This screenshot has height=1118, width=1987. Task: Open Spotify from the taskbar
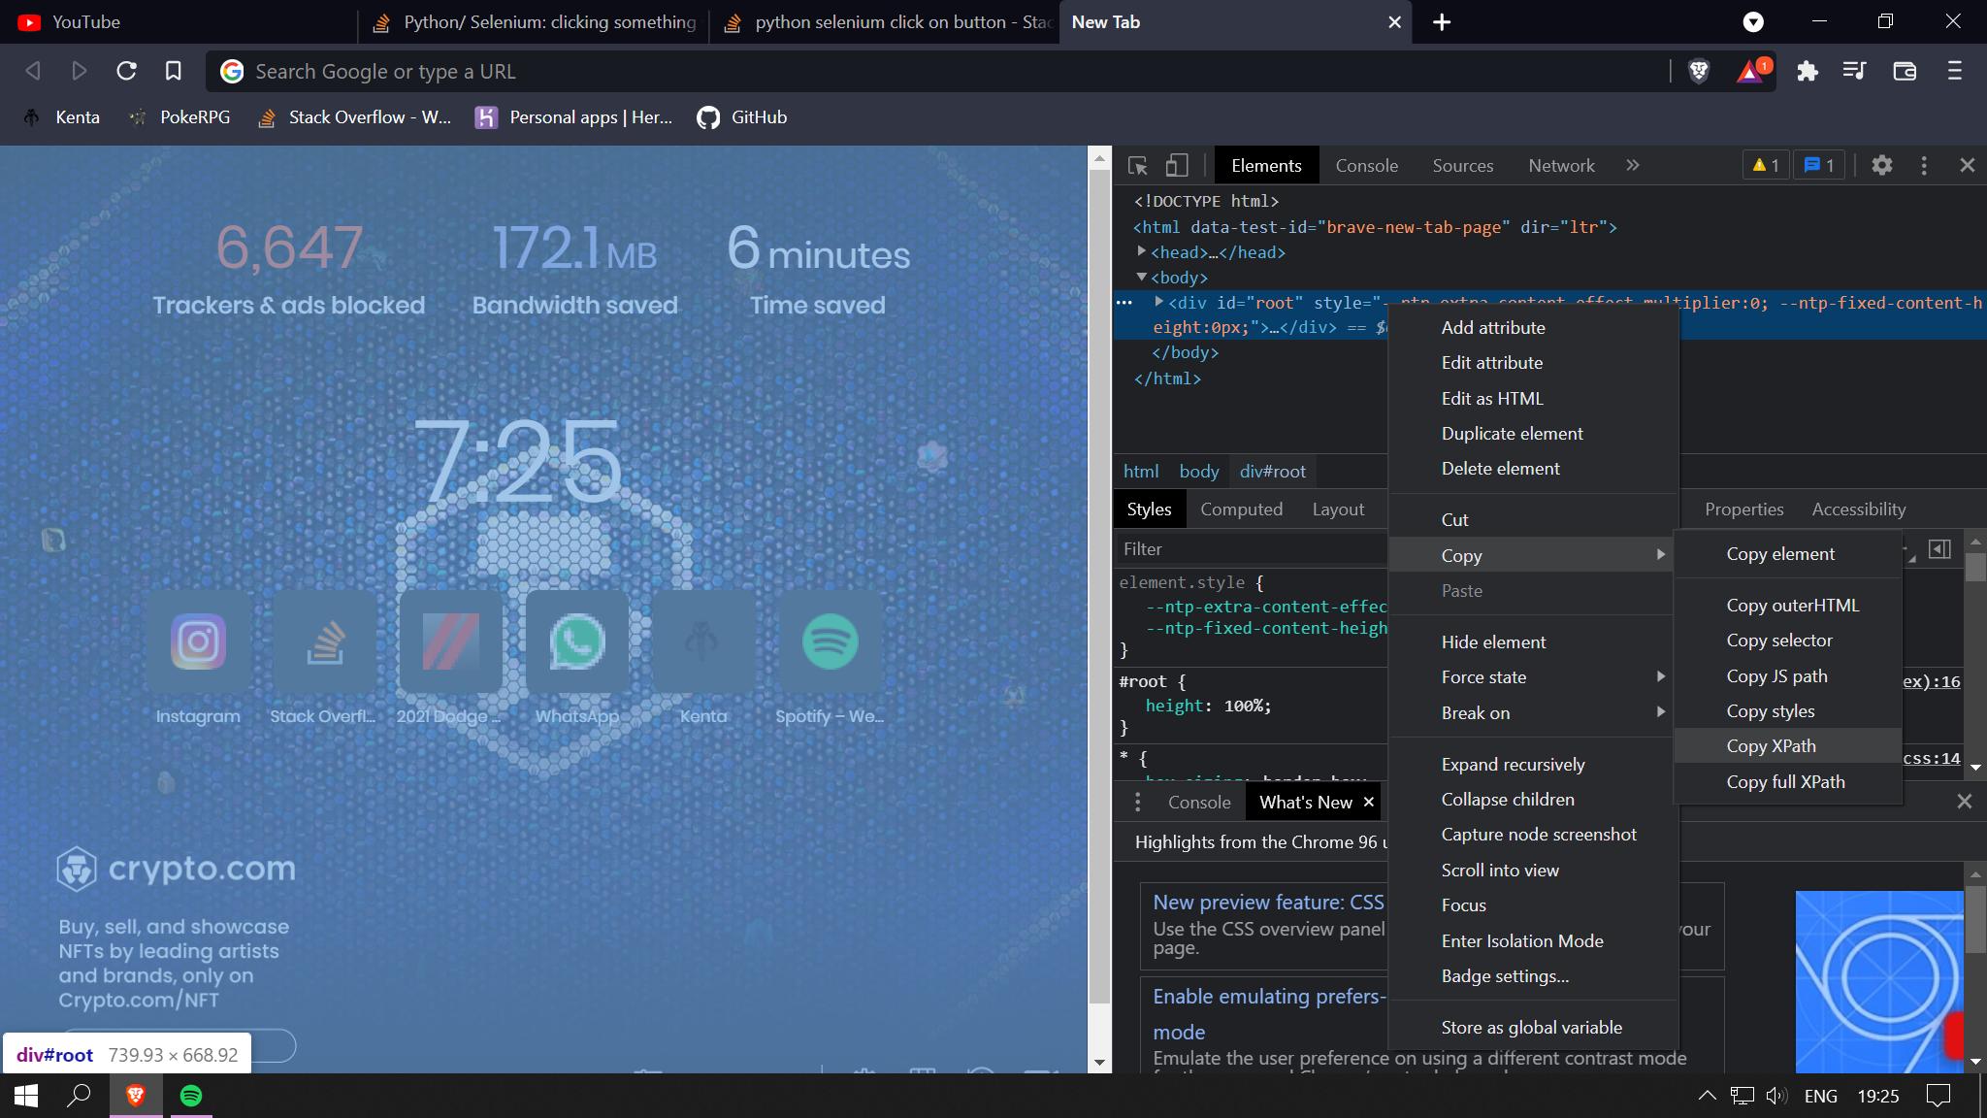coord(191,1096)
